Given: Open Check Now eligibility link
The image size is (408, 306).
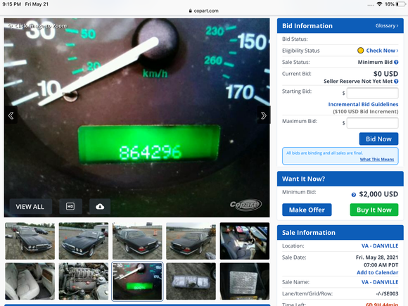Looking at the screenshot, I should pos(382,51).
